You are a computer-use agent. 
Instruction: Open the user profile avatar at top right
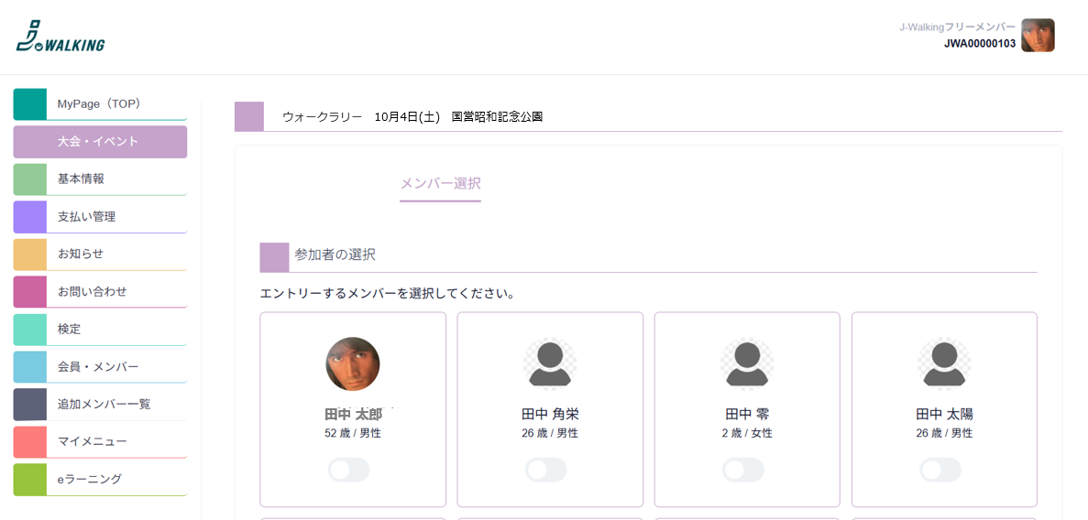point(1038,36)
